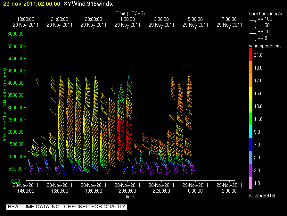Click the 100 m/s barb flag legend symbol
Screen dimensions: 287x216
click(253, 20)
